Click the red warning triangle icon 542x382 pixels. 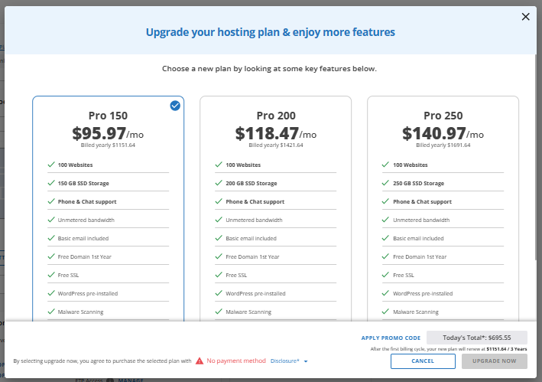200,361
